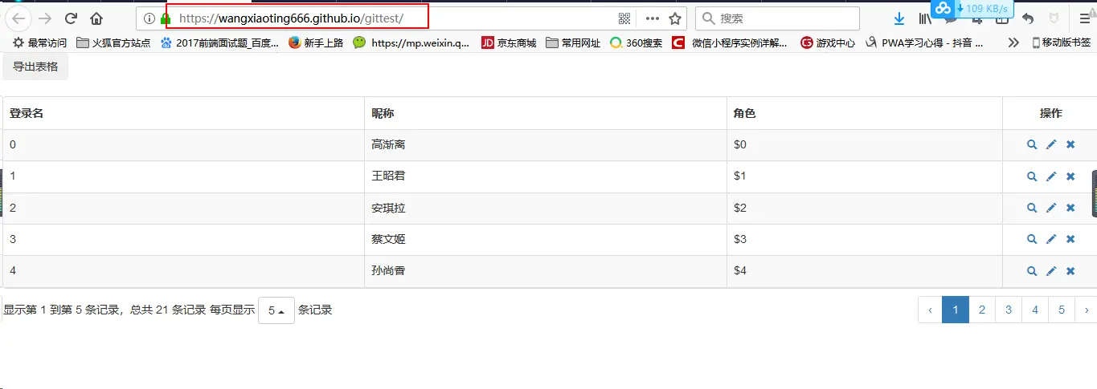
Task: Open the magnifier icon for 安琪拉
Action: click(1032, 208)
